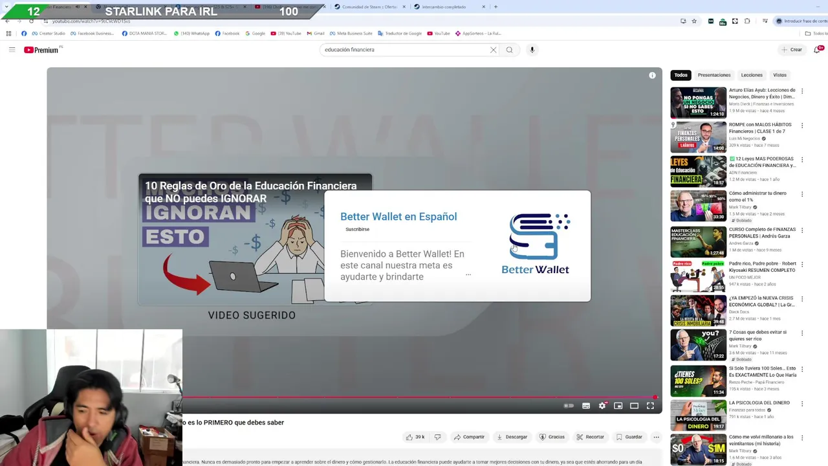
Task: Open options for 'ROMPE con MALOS HÁBITOS' video
Action: tap(802, 126)
